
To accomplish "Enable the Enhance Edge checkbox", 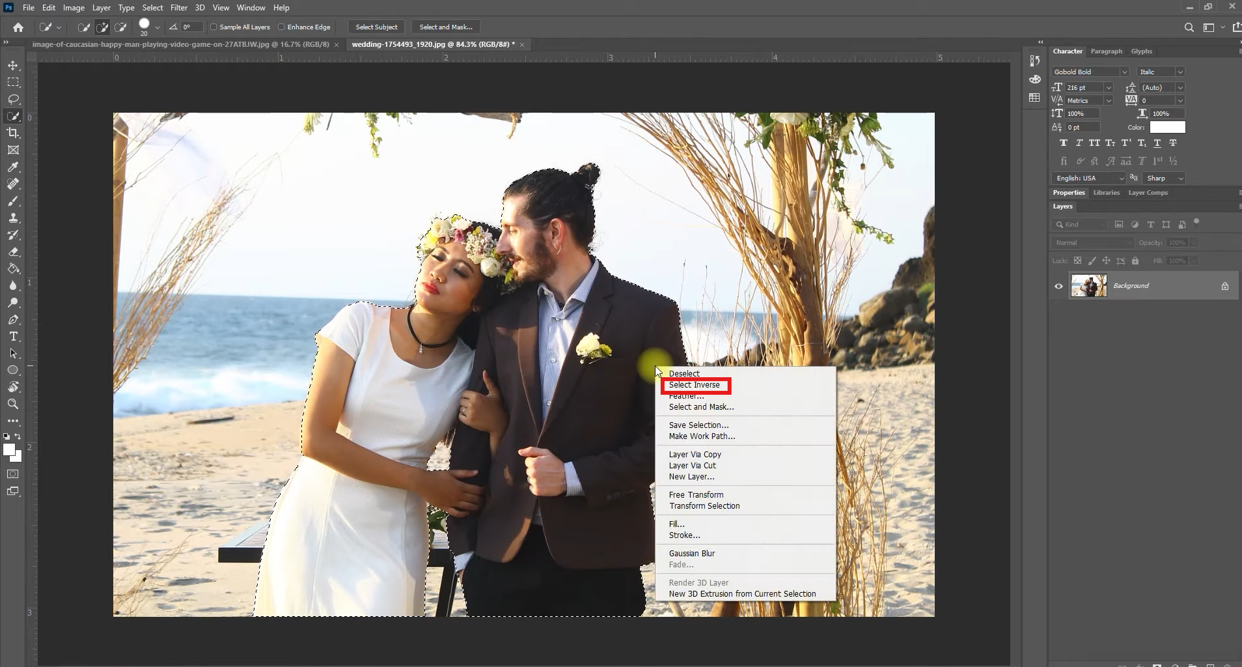I will click(281, 27).
